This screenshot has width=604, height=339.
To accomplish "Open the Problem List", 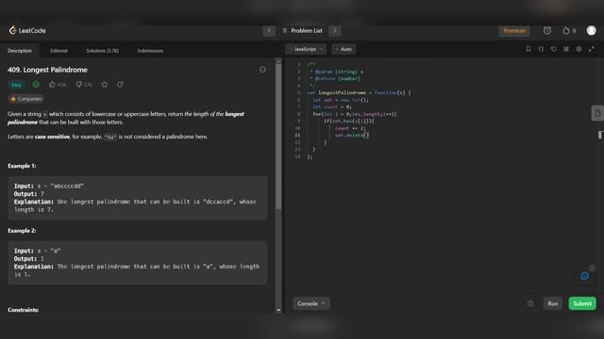I will tap(302, 31).
